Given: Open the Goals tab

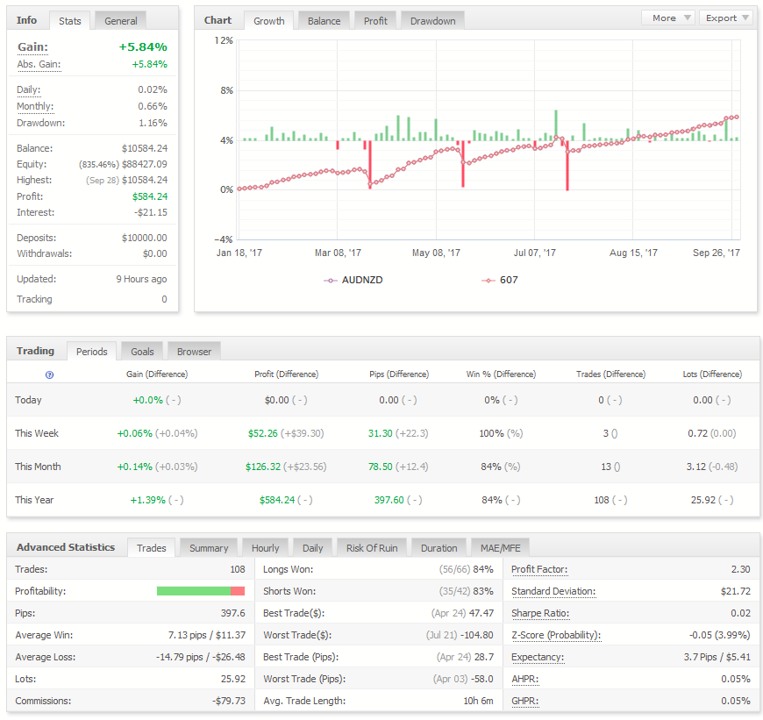Looking at the screenshot, I should click(142, 352).
